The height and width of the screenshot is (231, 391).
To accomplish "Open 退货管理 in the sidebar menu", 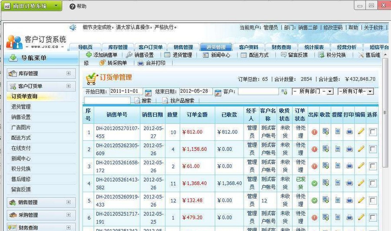I will coord(21,107).
